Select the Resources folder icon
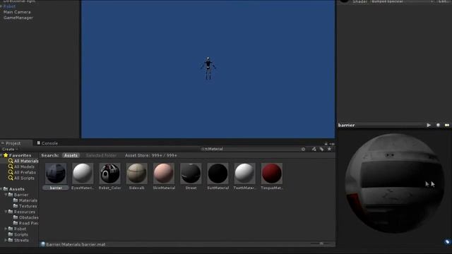 click(11, 212)
